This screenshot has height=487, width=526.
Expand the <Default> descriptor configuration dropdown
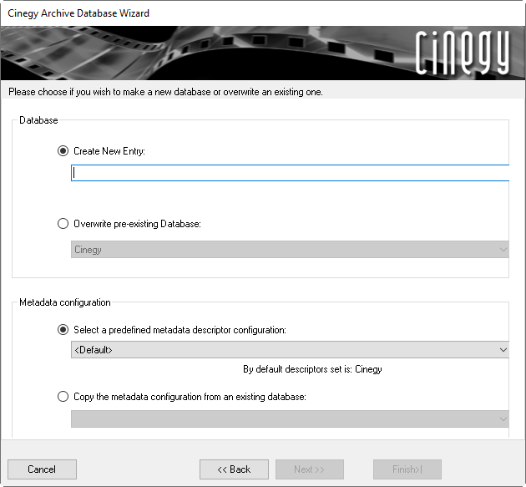click(x=291, y=350)
